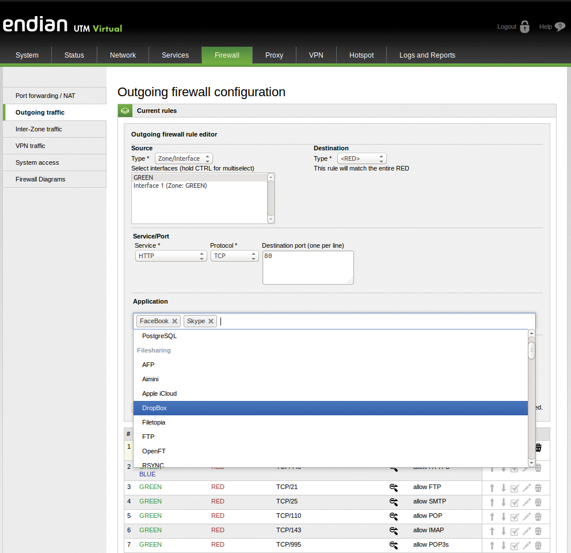Open the Hotspot menu tab
The width and height of the screenshot is (571, 553).
tap(361, 55)
